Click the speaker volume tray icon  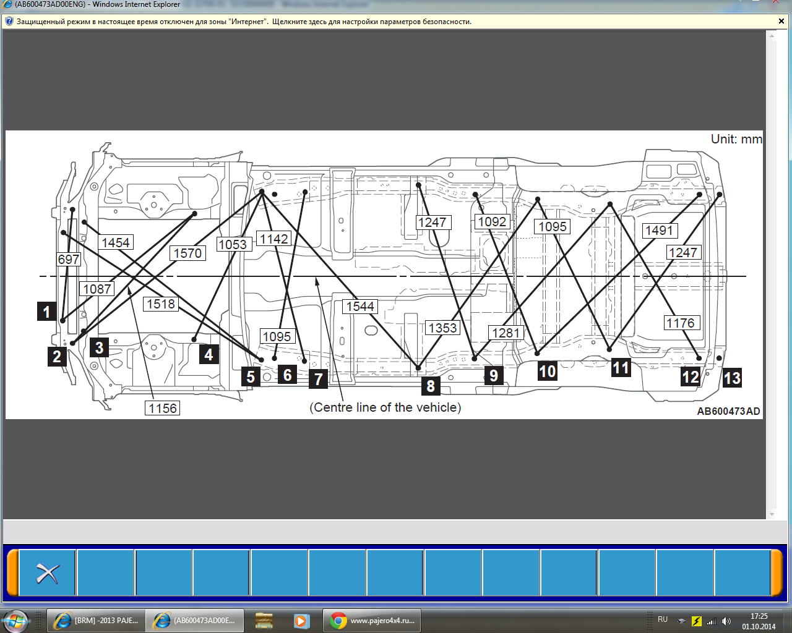tap(726, 621)
